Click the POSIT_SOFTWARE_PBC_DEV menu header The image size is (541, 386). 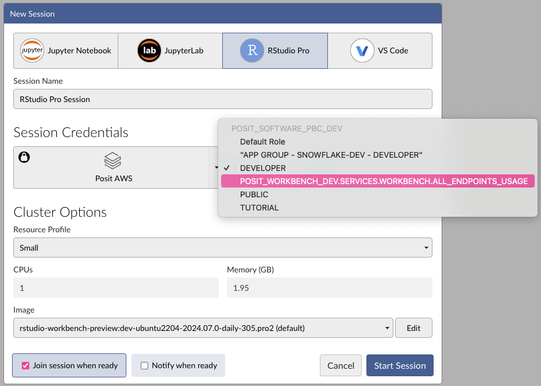[287, 128]
